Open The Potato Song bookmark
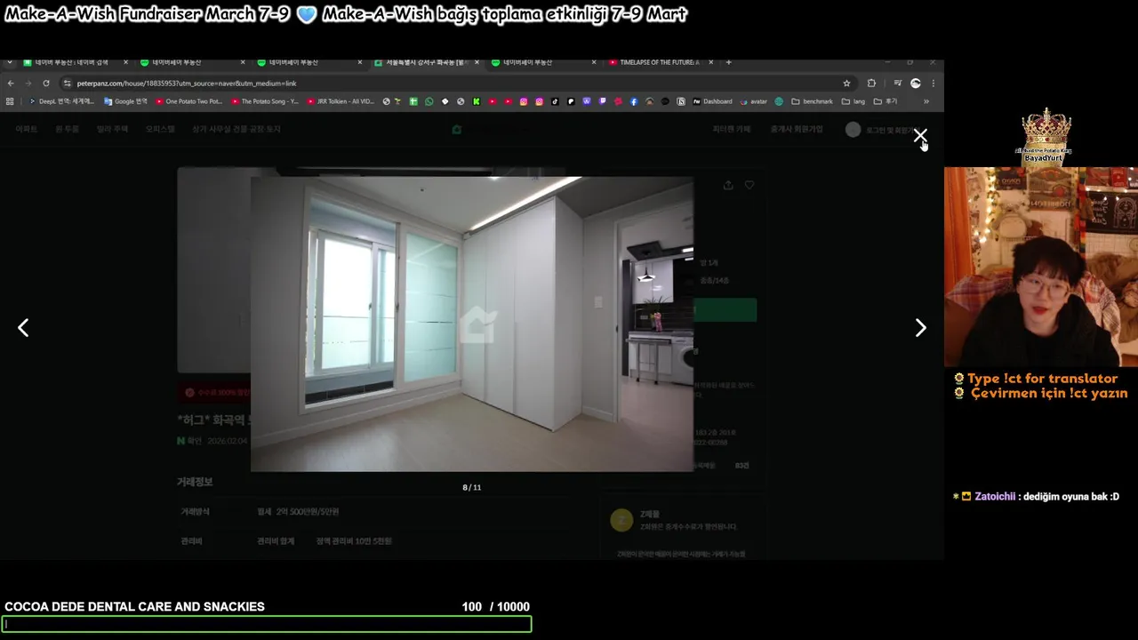 [264, 101]
